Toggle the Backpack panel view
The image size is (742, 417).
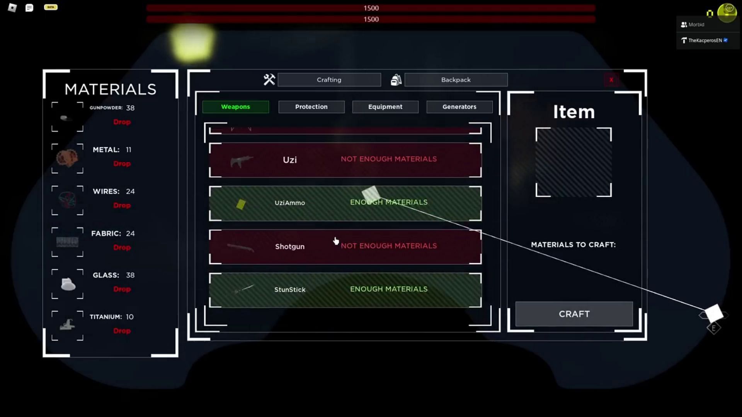tap(456, 80)
